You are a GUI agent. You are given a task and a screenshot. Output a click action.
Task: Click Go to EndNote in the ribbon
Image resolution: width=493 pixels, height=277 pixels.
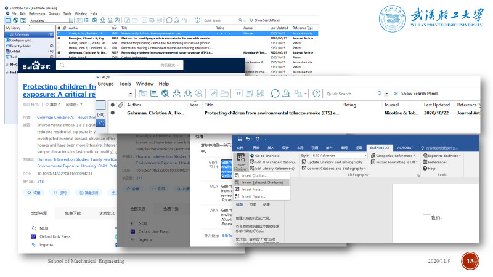[267, 156]
